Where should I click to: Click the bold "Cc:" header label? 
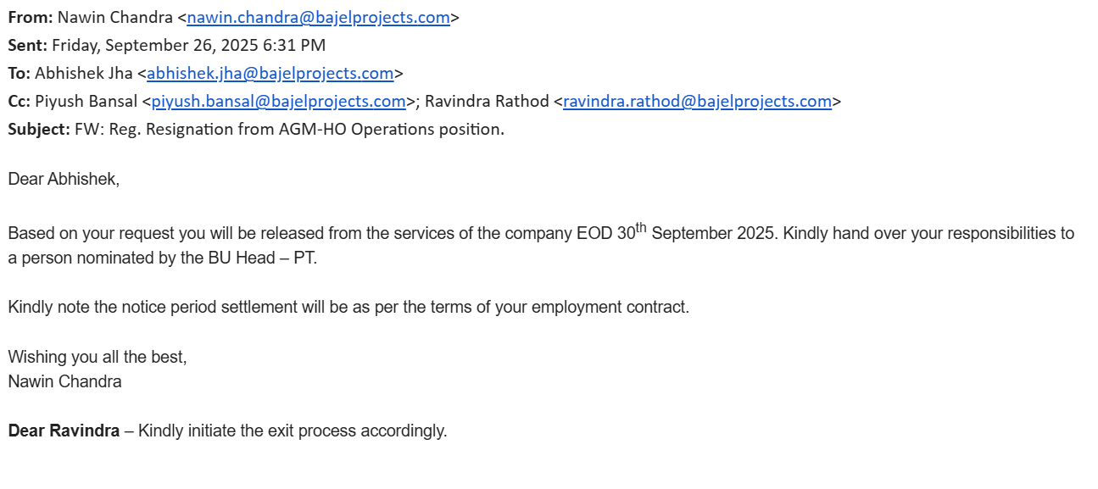click(x=20, y=102)
